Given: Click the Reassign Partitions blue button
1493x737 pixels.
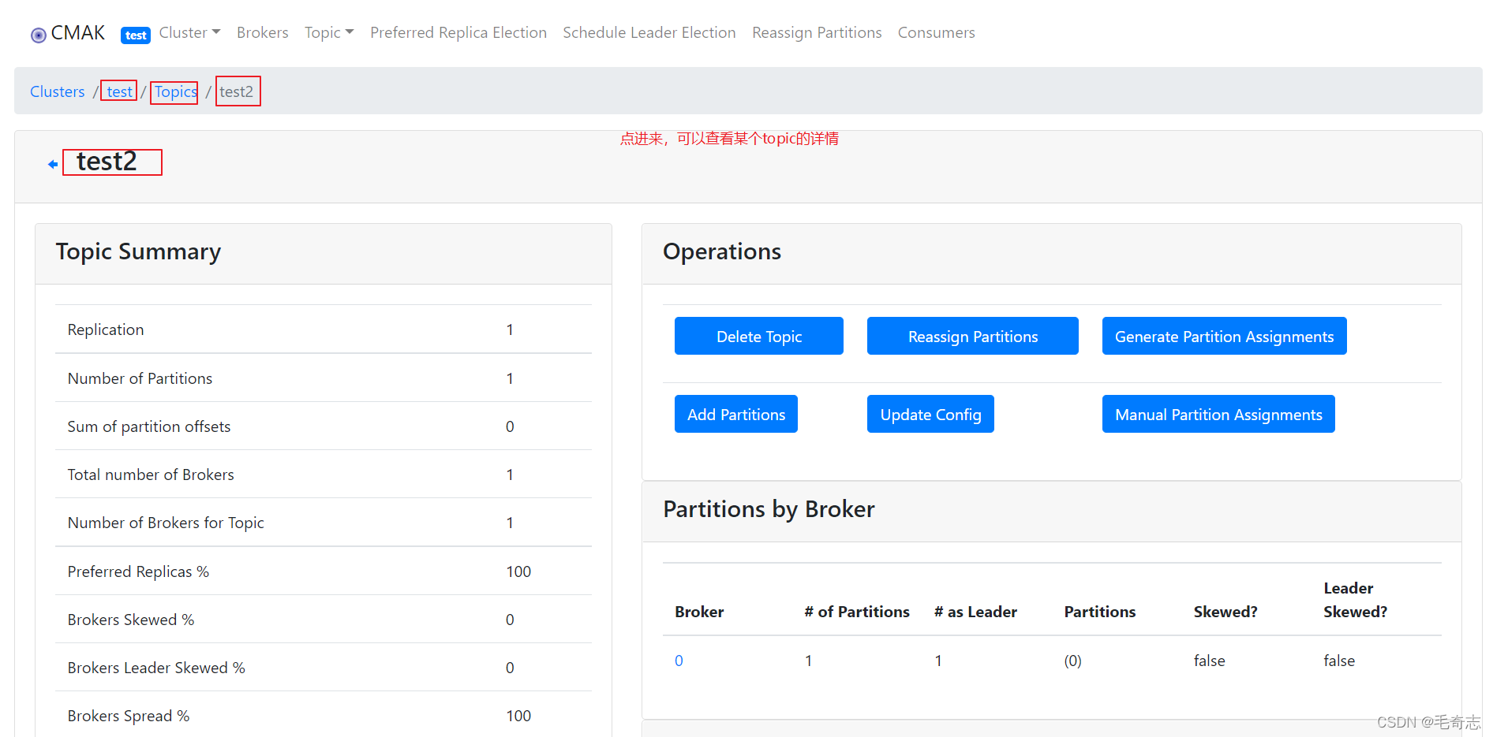Looking at the screenshot, I should click(973, 336).
